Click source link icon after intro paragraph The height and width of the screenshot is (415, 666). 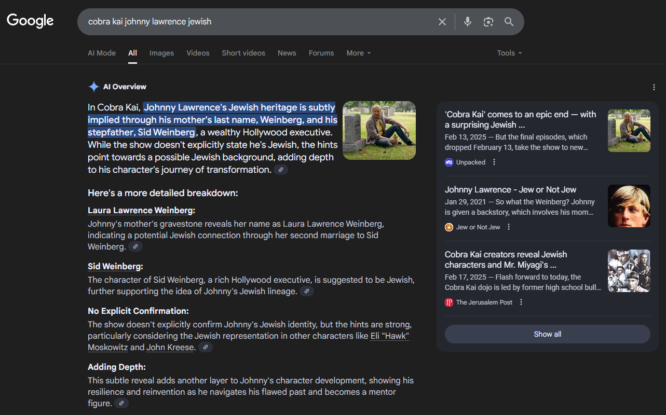[x=281, y=170]
